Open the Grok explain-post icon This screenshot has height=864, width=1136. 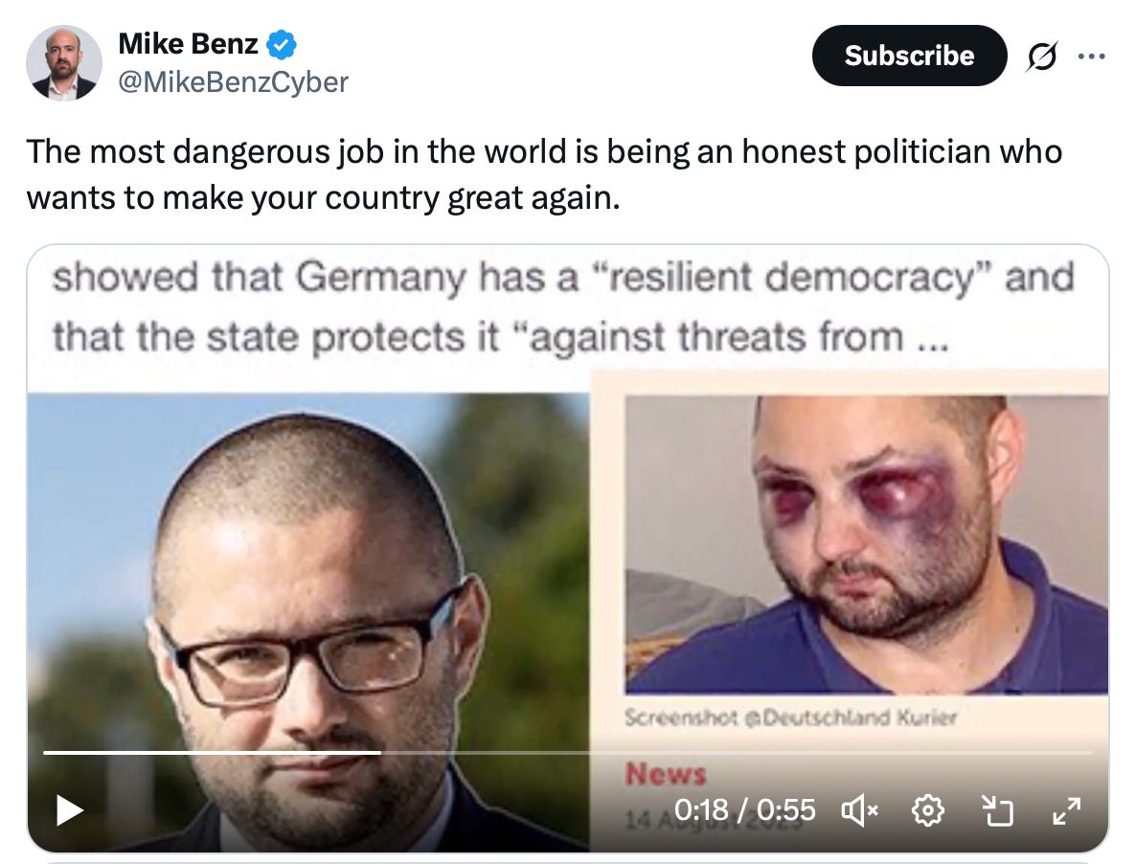pyautogui.click(x=1042, y=56)
